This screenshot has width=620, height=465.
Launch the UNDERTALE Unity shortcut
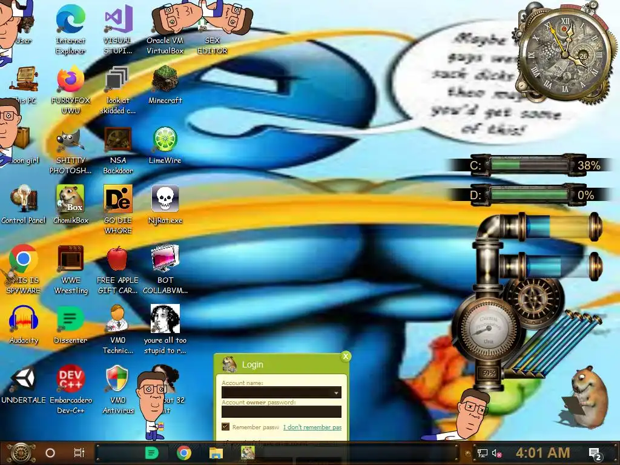(24, 385)
